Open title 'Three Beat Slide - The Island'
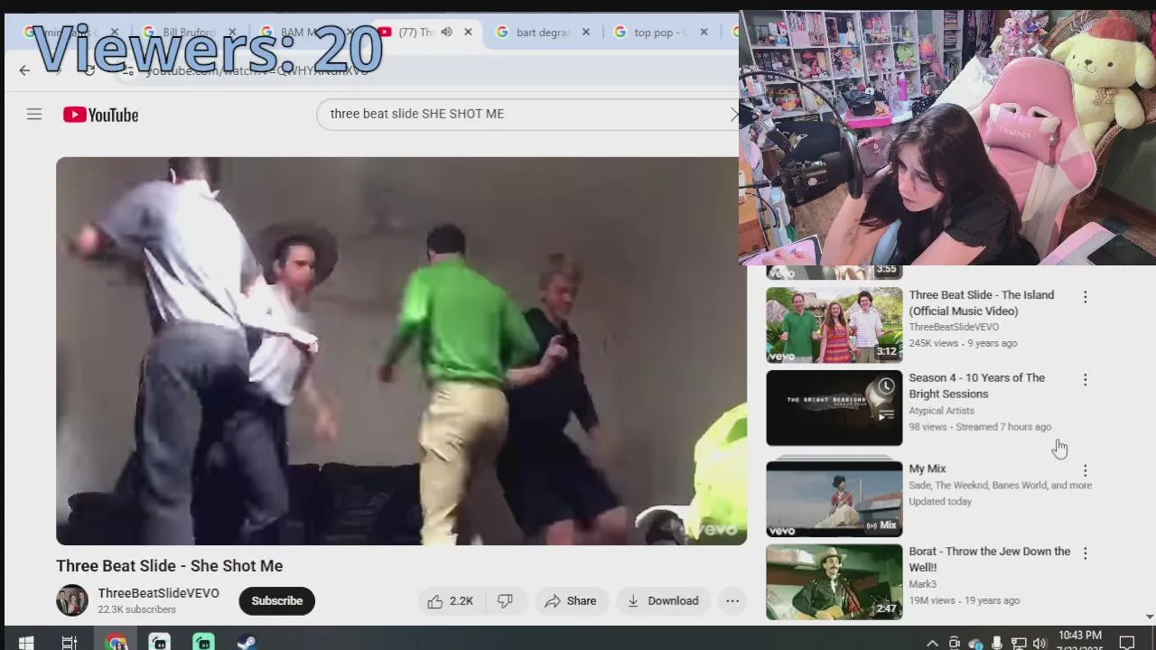The height and width of the screenshot is (650, 1156). click(x=981, y=303)
